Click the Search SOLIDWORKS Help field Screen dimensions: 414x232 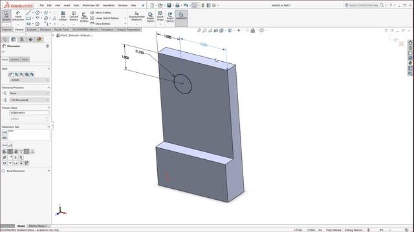(x=364, y=5)
